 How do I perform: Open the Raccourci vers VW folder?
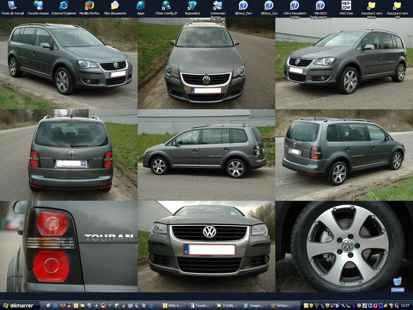click(397, 9)
